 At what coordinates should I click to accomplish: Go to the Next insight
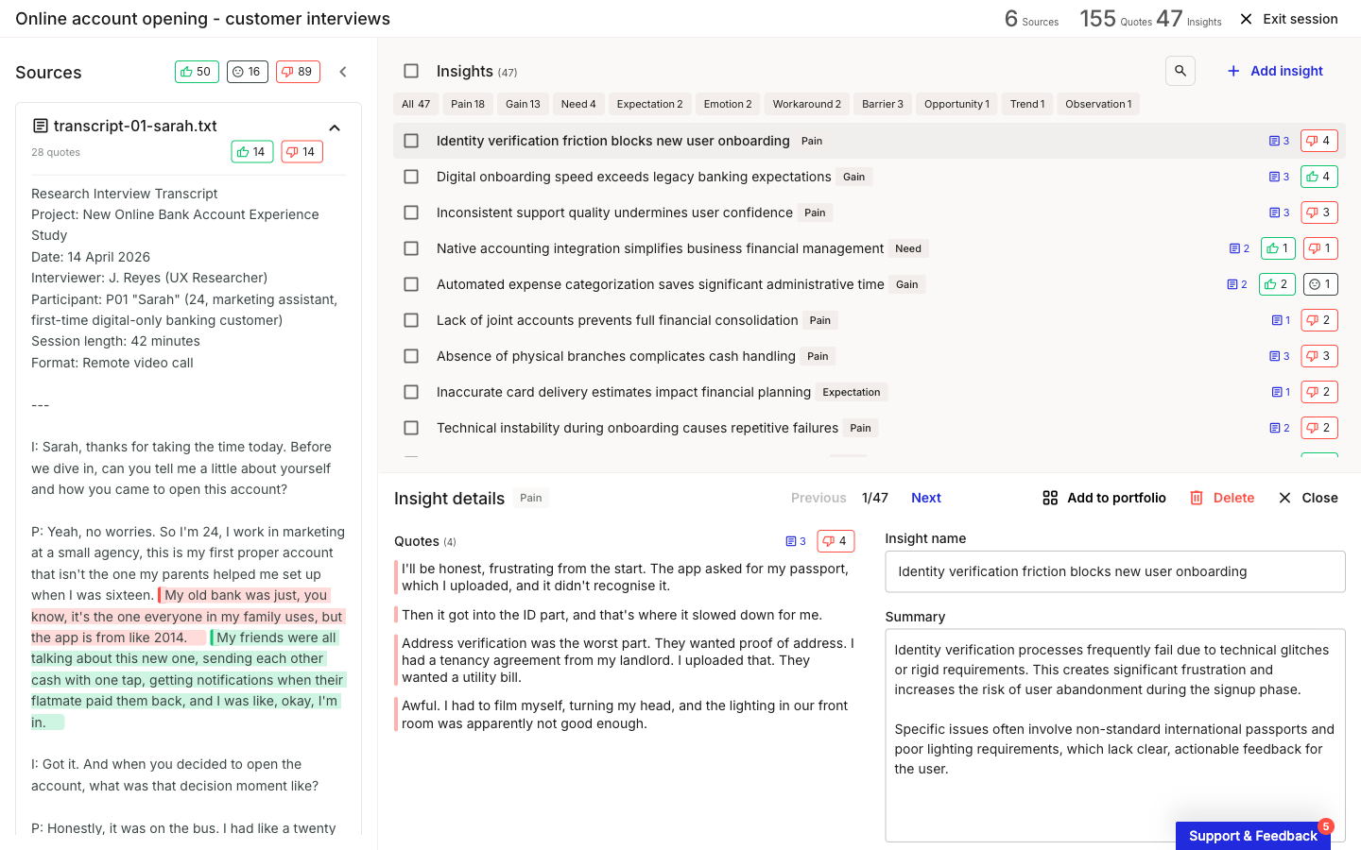[x=926, y=498]
